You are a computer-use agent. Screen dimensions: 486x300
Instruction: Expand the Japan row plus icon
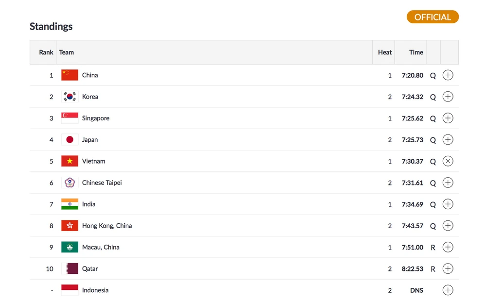[x=448, y=140]
